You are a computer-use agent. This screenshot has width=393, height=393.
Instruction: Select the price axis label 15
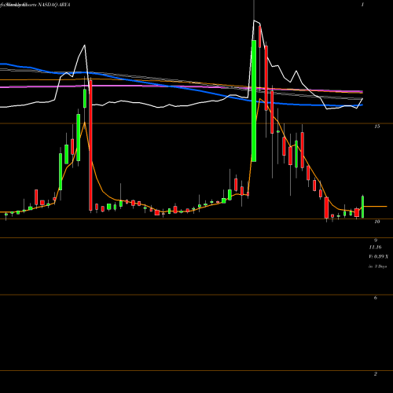point(376,127)
